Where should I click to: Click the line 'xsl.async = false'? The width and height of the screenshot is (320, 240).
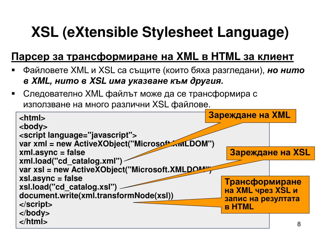pyautogui.click(x=51, y=178)
